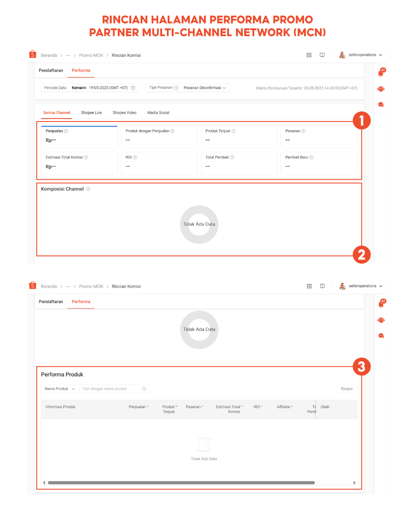Sort the table by the Penjualan column
The image size is (415, 510).
[x=138, y=407]
